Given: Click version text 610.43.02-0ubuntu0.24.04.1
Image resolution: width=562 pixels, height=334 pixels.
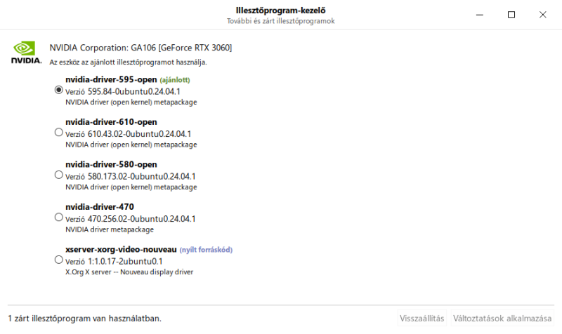Looking at the screenshot, I should tap(139, 134).
